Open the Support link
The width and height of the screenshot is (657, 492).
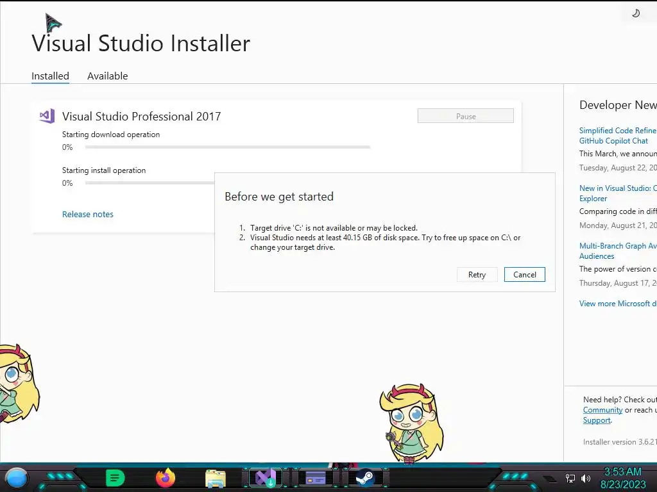pyautogui.click(x=597, y=420)
